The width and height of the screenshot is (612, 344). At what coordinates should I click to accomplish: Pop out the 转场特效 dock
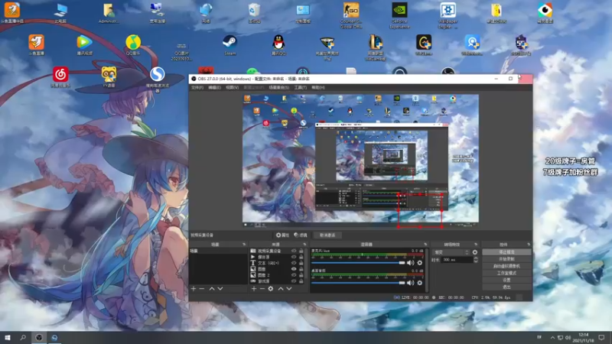[x=475, y=245]
